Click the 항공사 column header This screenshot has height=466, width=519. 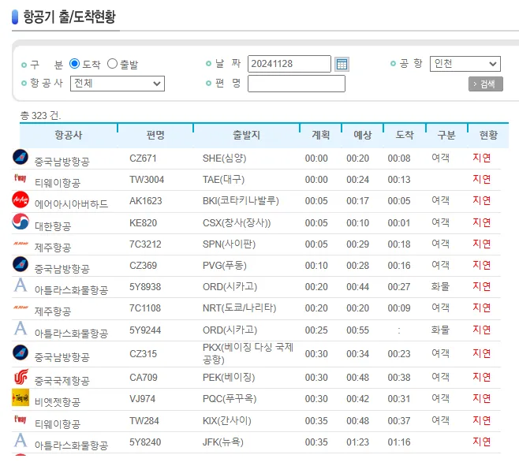pos(69,135)
